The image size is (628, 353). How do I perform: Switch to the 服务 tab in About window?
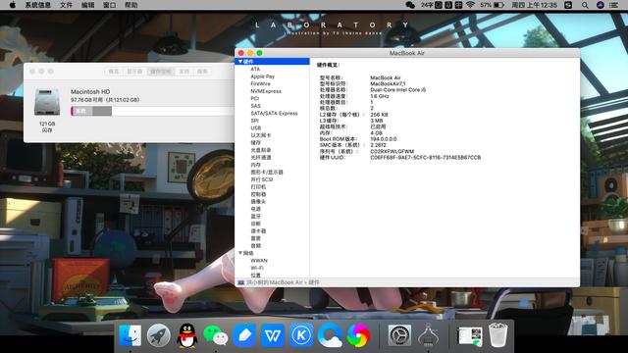(x=202, y=72)
